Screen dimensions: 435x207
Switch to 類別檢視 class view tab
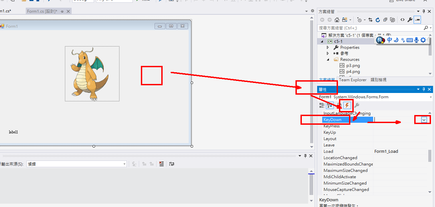pyautogui.click(x=378, y=80)
